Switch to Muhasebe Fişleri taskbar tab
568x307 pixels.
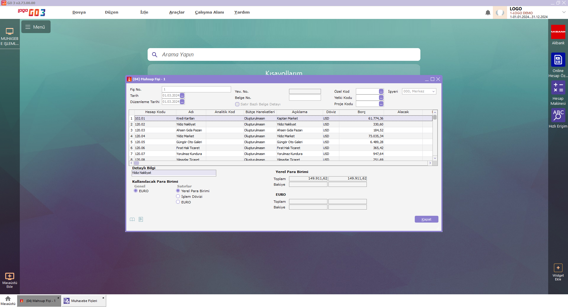pyautogui.click(x=84, y=301)
